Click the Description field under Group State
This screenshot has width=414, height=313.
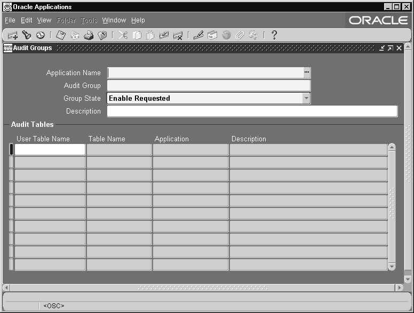click(252, 111)
